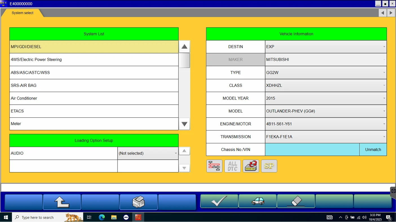Click the up-arrow return button
Viewport: 396px width, 222px height.
pos(62,202)
